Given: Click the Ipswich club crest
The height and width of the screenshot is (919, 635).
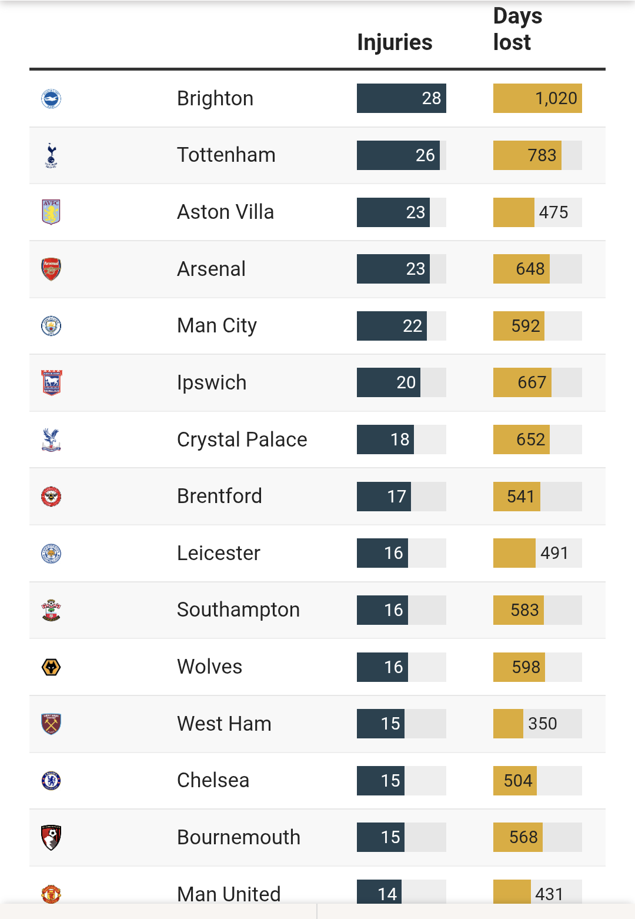Looking at the screenshot, I should [x=51, y=382].
